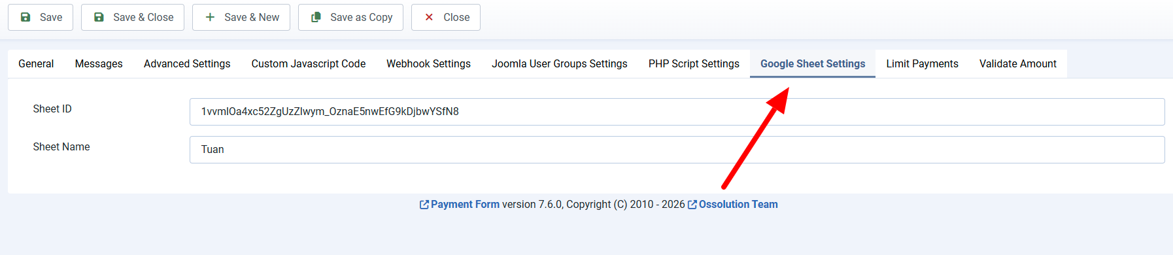Image resolution: width=1173 pixels, height=255 pixels.
Task: Click the Sheet Name label
Action: tap(61, 147)
